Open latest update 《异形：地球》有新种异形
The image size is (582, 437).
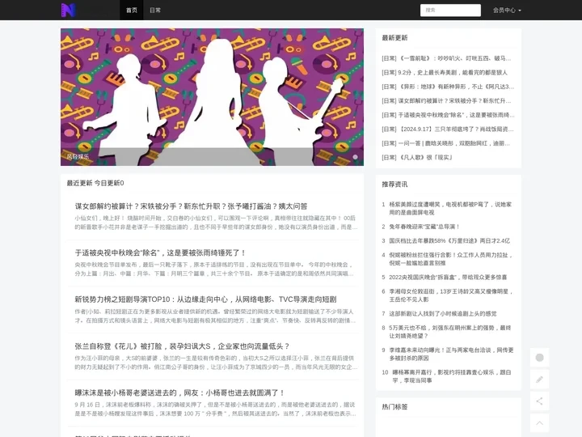448,87
